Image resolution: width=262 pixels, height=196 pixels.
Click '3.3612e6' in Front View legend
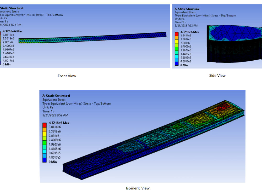pyautogui.click(x=8, y=38)
